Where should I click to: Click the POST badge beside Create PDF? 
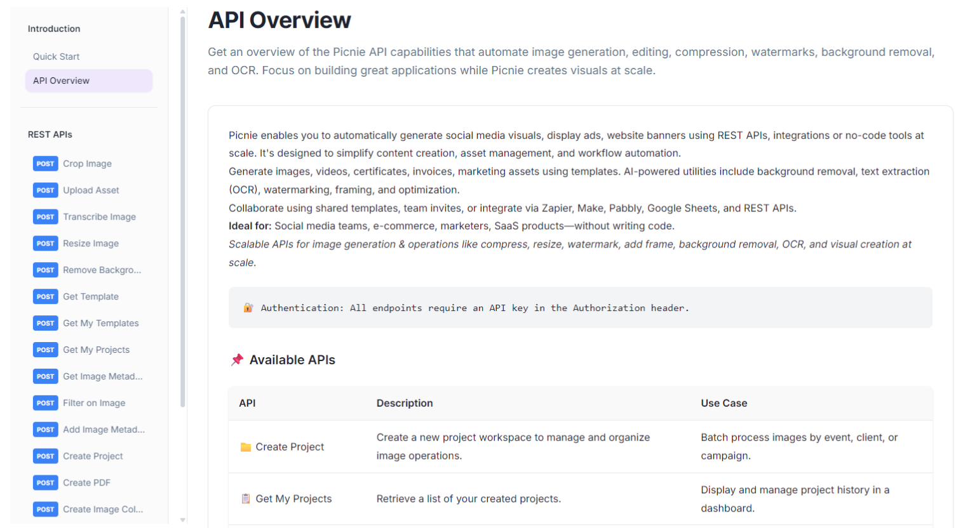coord(45,483)
